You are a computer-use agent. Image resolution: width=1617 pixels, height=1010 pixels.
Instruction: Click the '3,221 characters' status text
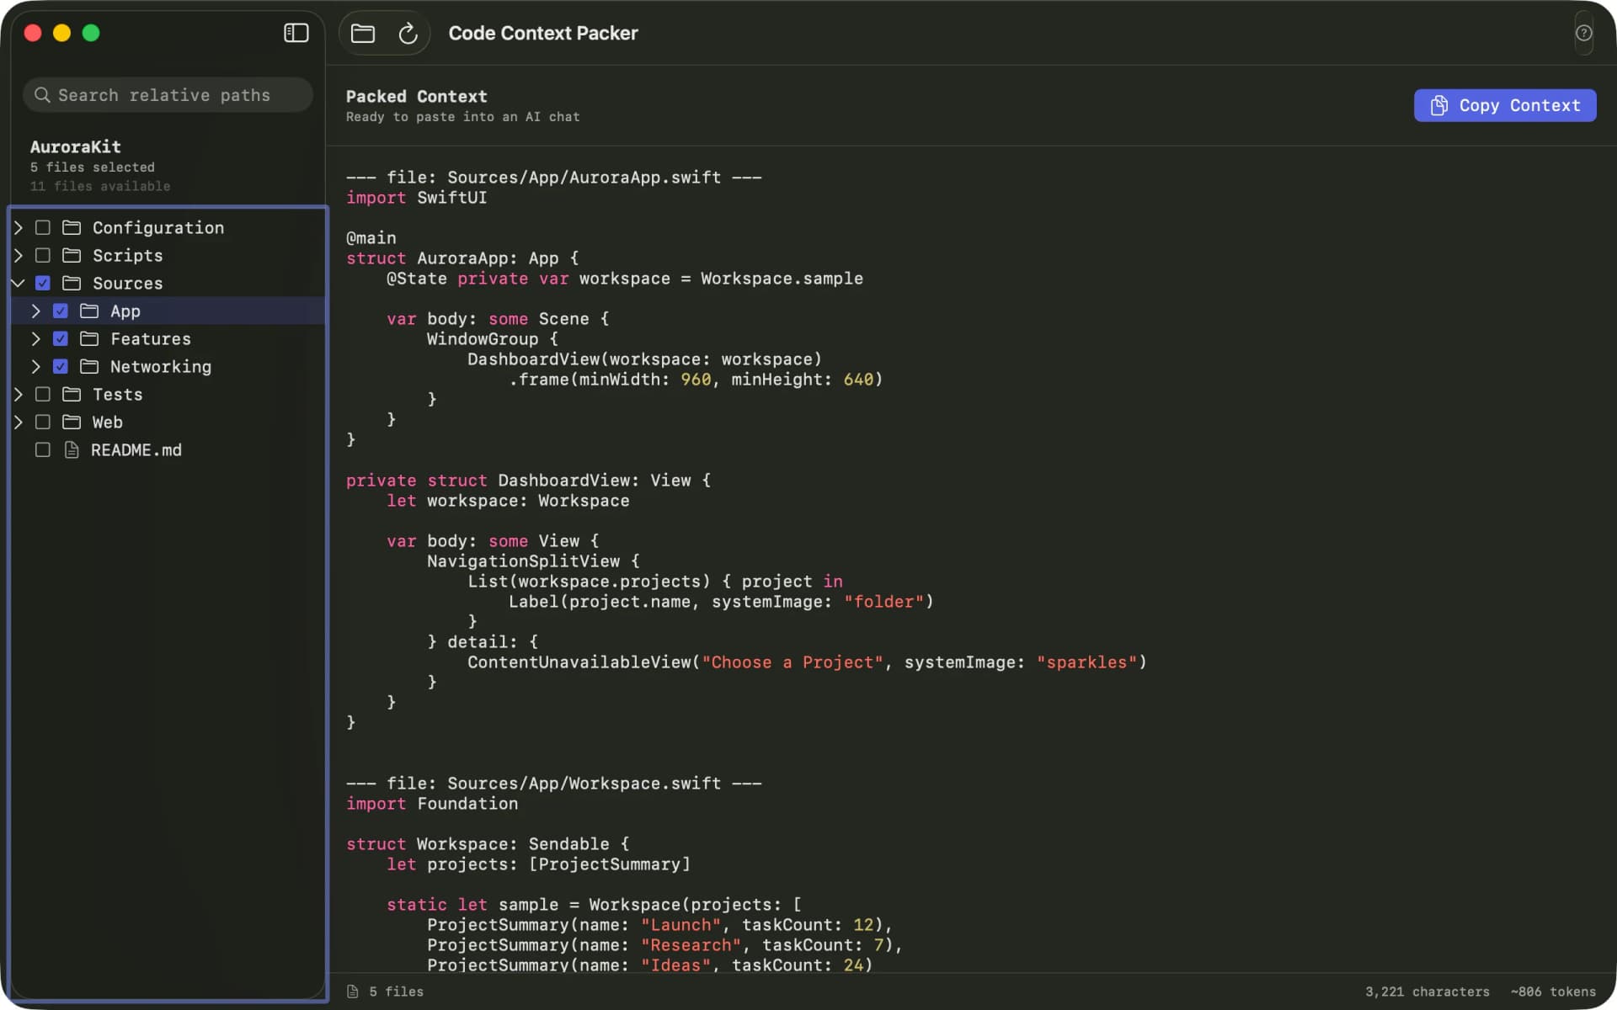pos(1428,991)
